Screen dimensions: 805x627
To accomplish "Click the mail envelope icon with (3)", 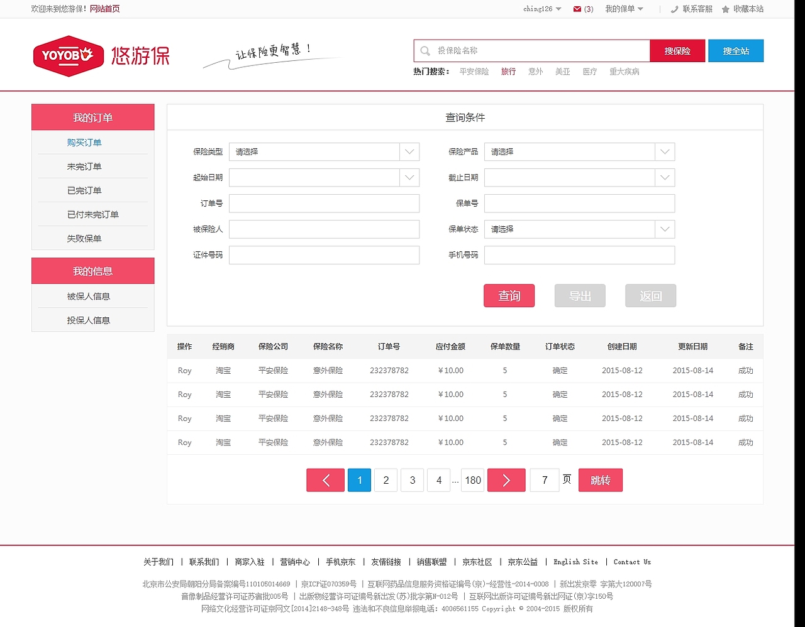I will pyautogui.click(x=577, y=9).
